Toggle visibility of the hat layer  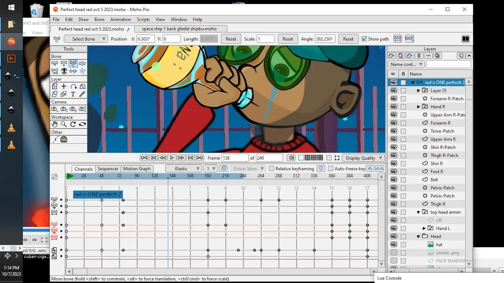[394, 244]
